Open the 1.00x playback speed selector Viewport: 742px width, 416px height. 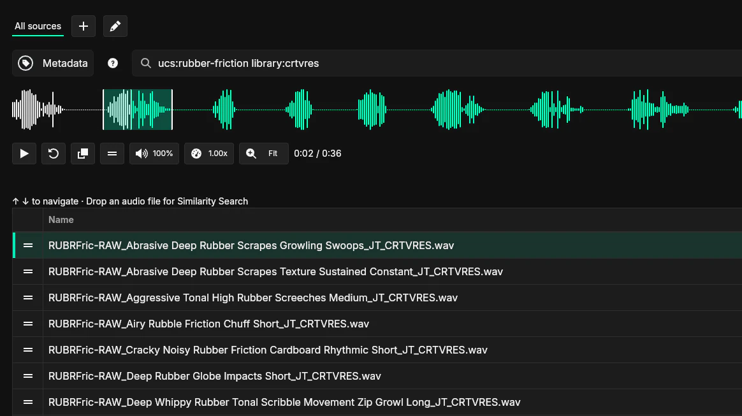[208, 153]
